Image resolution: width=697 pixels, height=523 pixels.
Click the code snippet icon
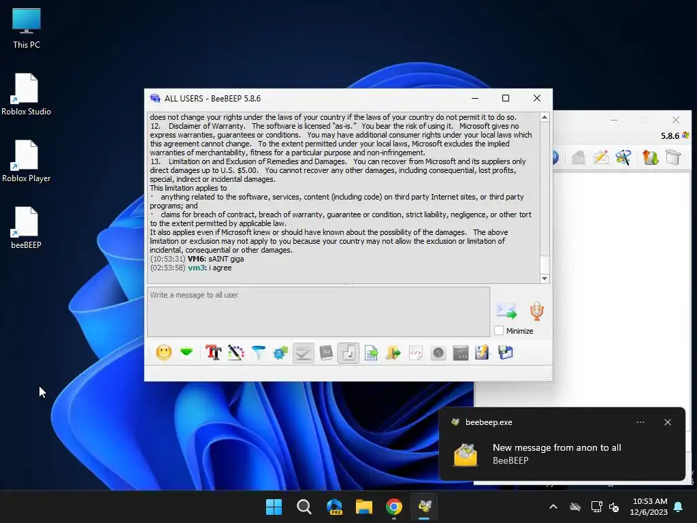click(x=416, y=353)
